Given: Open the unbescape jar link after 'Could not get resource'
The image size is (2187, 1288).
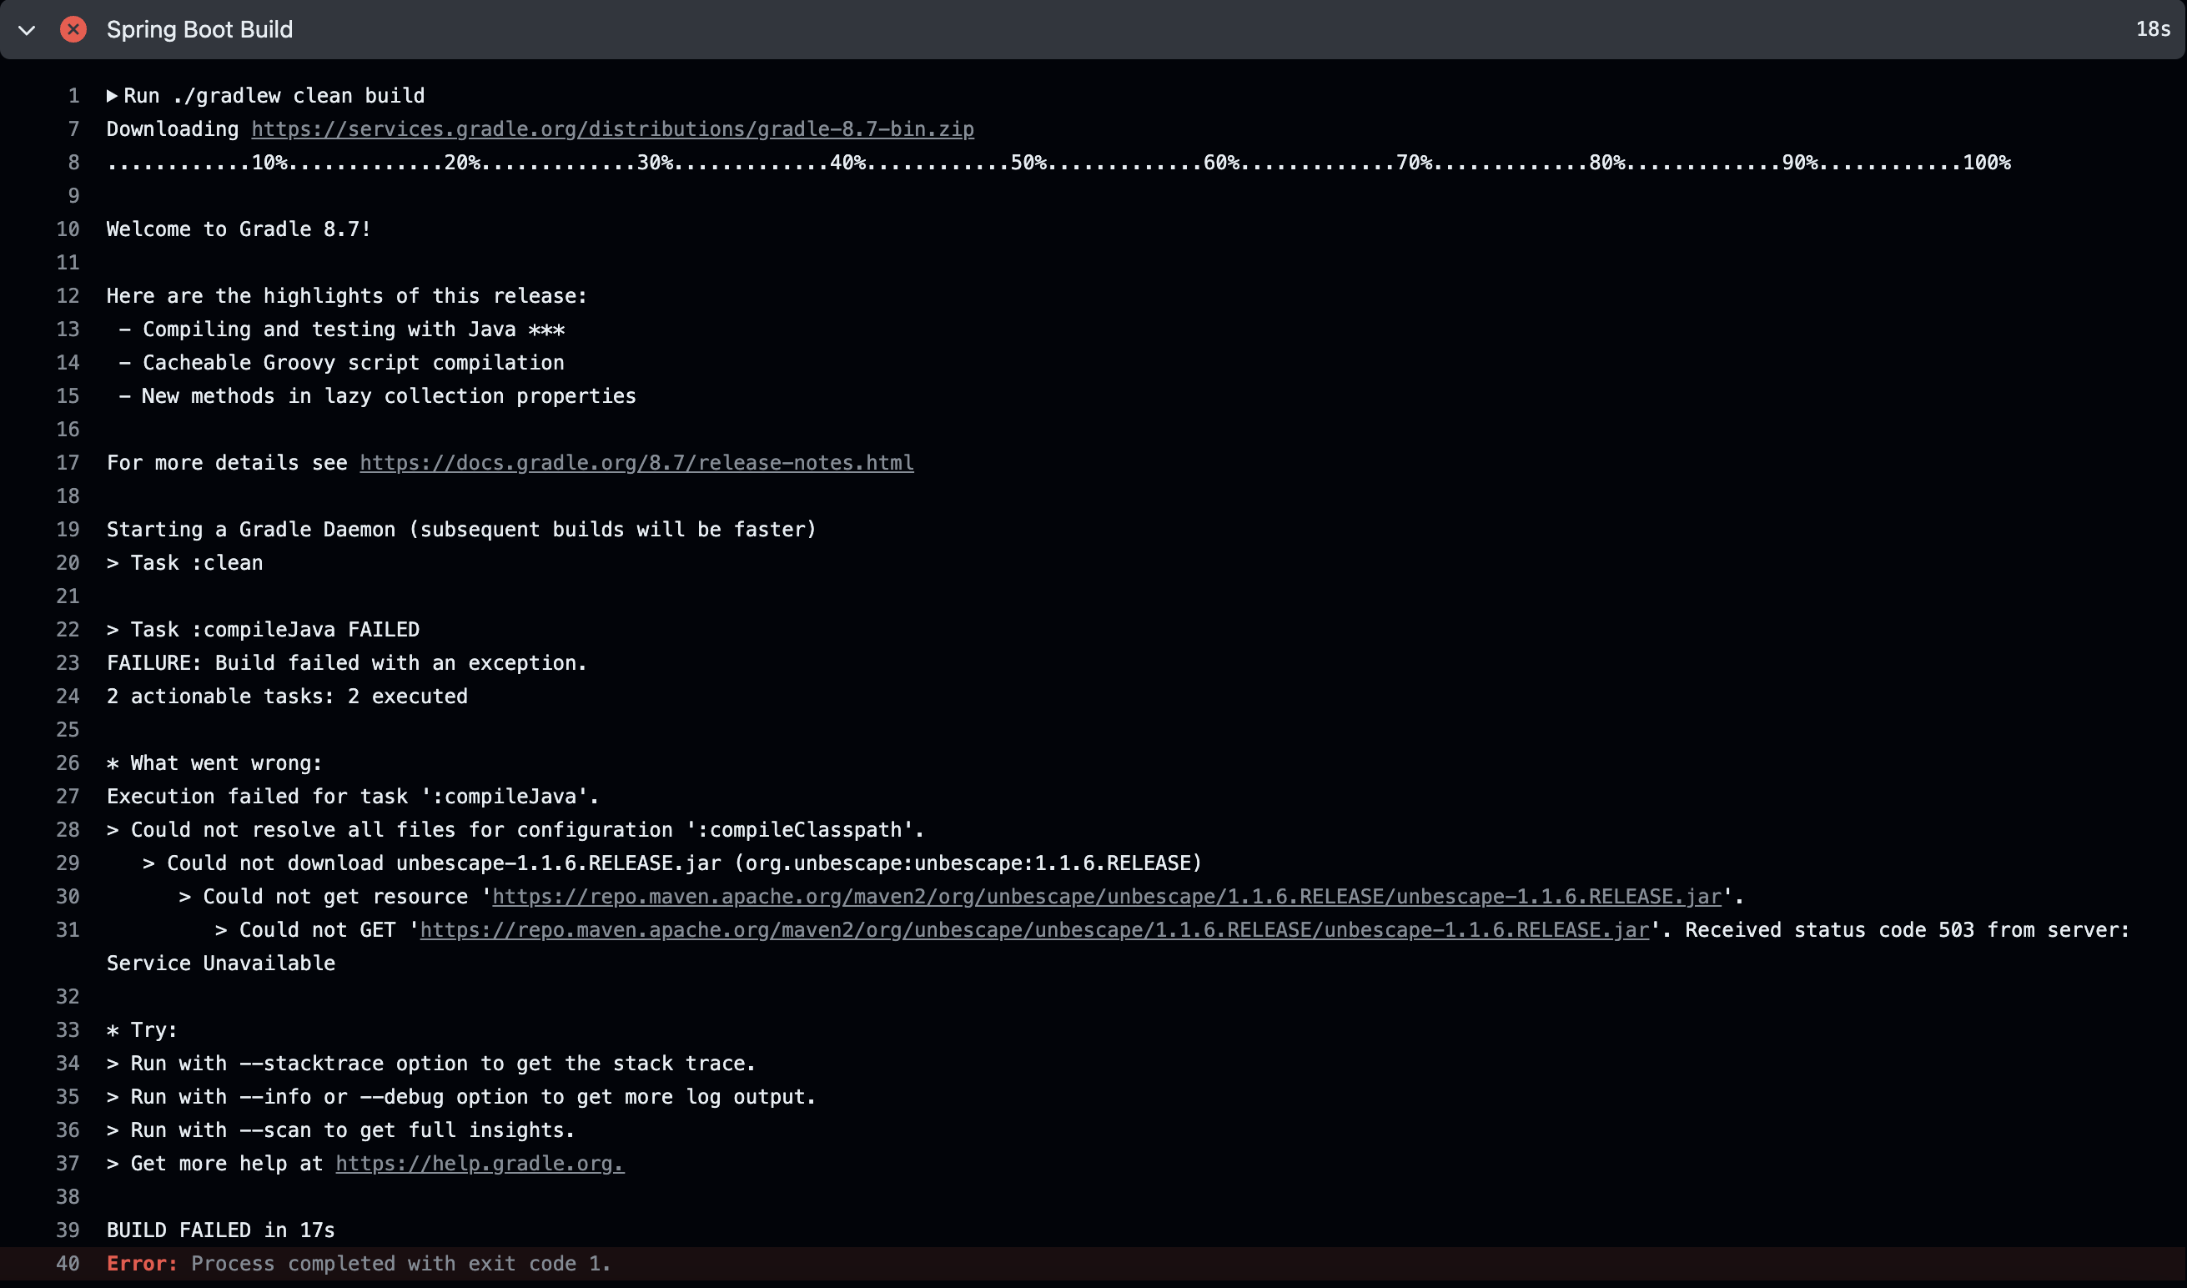Looking at the screenshot, I should tap(1107, 897).
